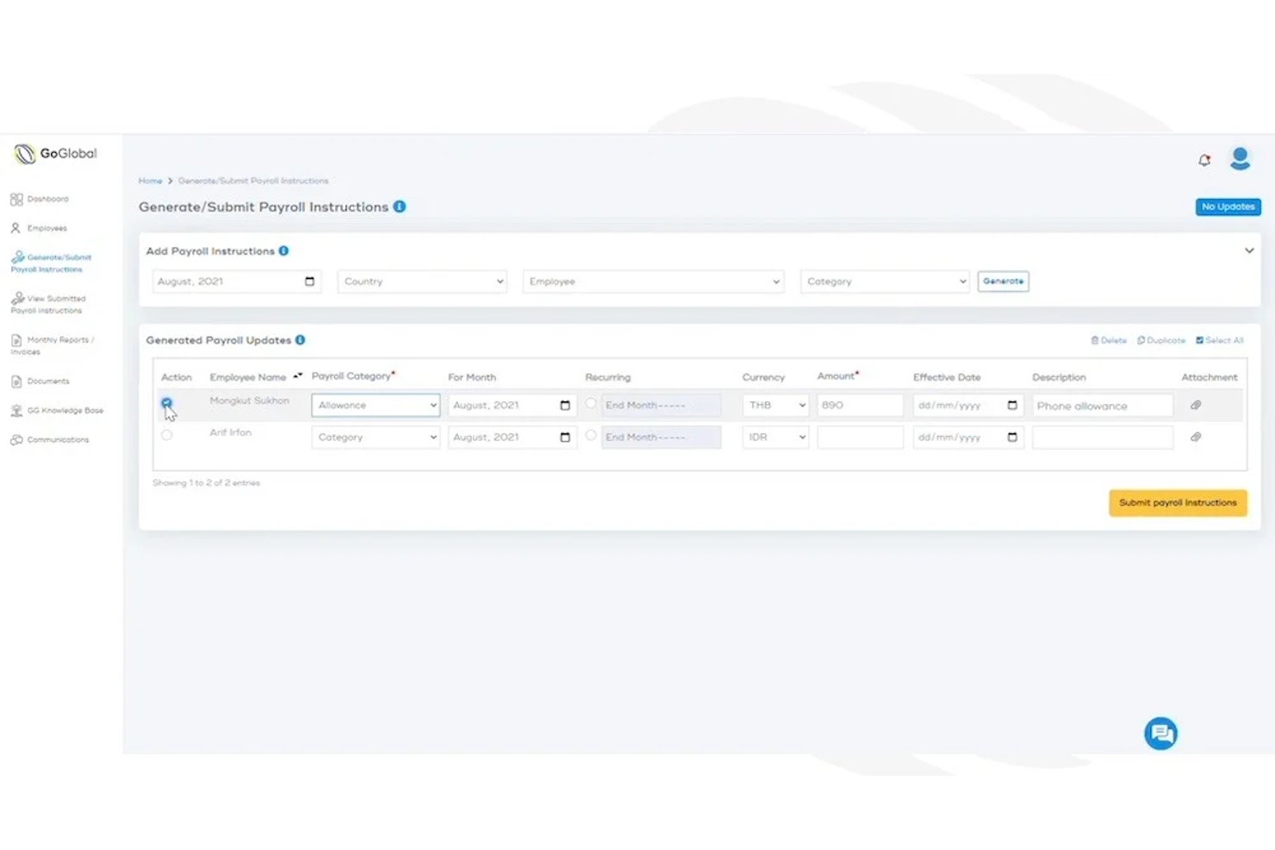Open the IDR currency dropdown
Image resolution: width=1275 pixels, height=850 pixels.
click(x=775, y=437)
